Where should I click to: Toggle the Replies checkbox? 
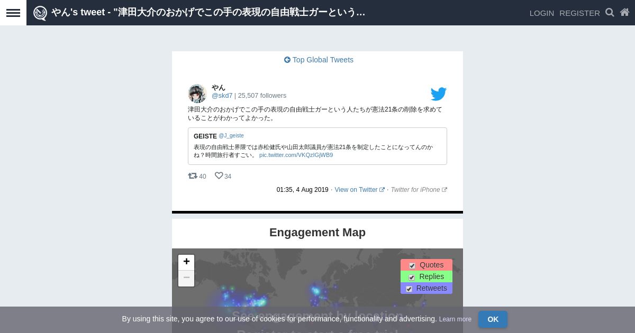pyautogui.click(x=412, y=277)
